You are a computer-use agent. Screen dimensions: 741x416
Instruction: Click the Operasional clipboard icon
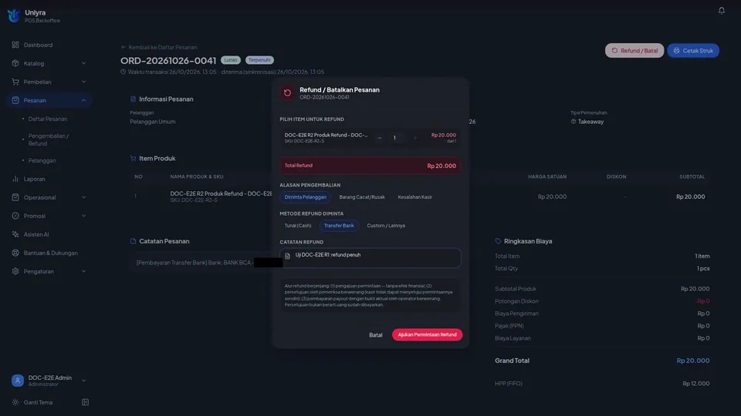pyautogui.click(x=15, y=197)
